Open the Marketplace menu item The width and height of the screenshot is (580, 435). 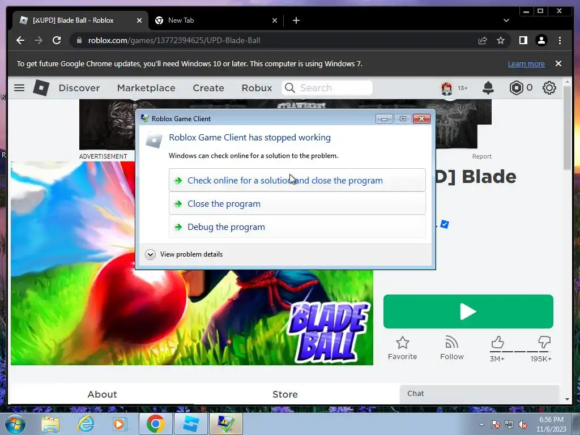point(146,88)
